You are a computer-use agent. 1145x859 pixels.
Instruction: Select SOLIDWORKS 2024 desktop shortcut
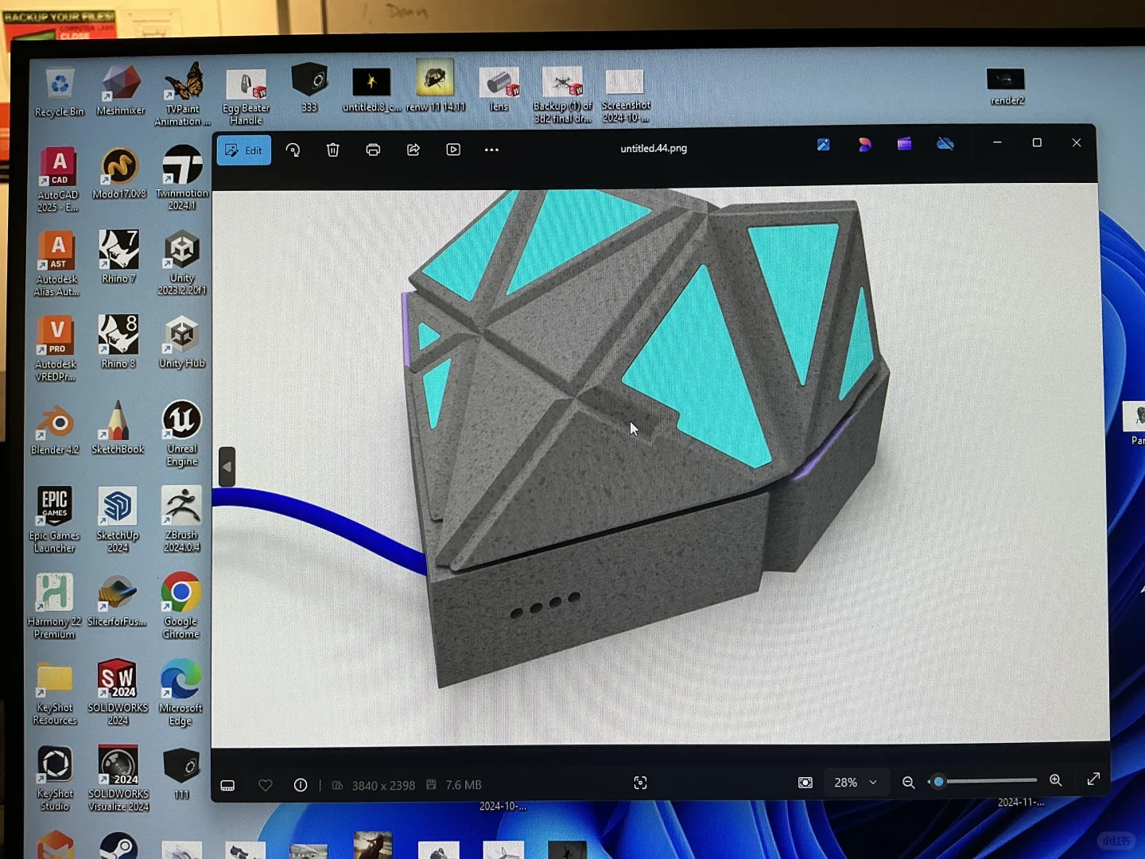(118, 693)
